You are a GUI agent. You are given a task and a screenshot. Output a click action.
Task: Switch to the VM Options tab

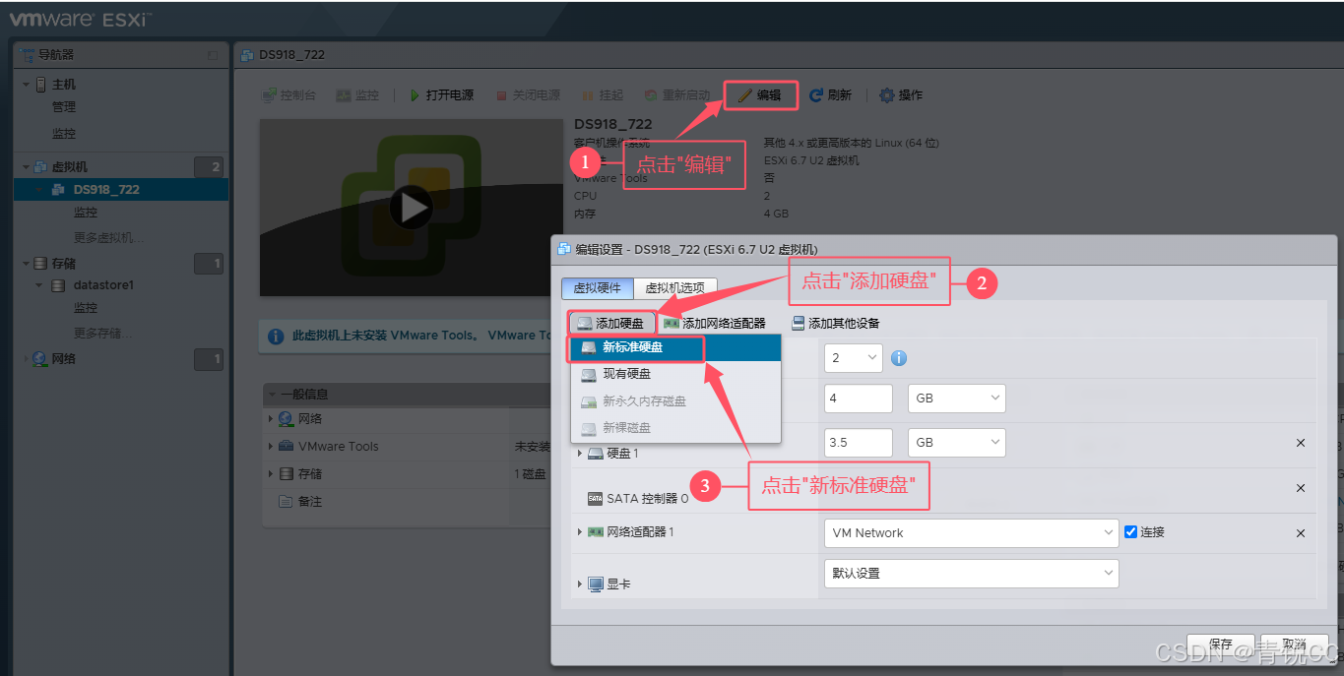(674, 288)
